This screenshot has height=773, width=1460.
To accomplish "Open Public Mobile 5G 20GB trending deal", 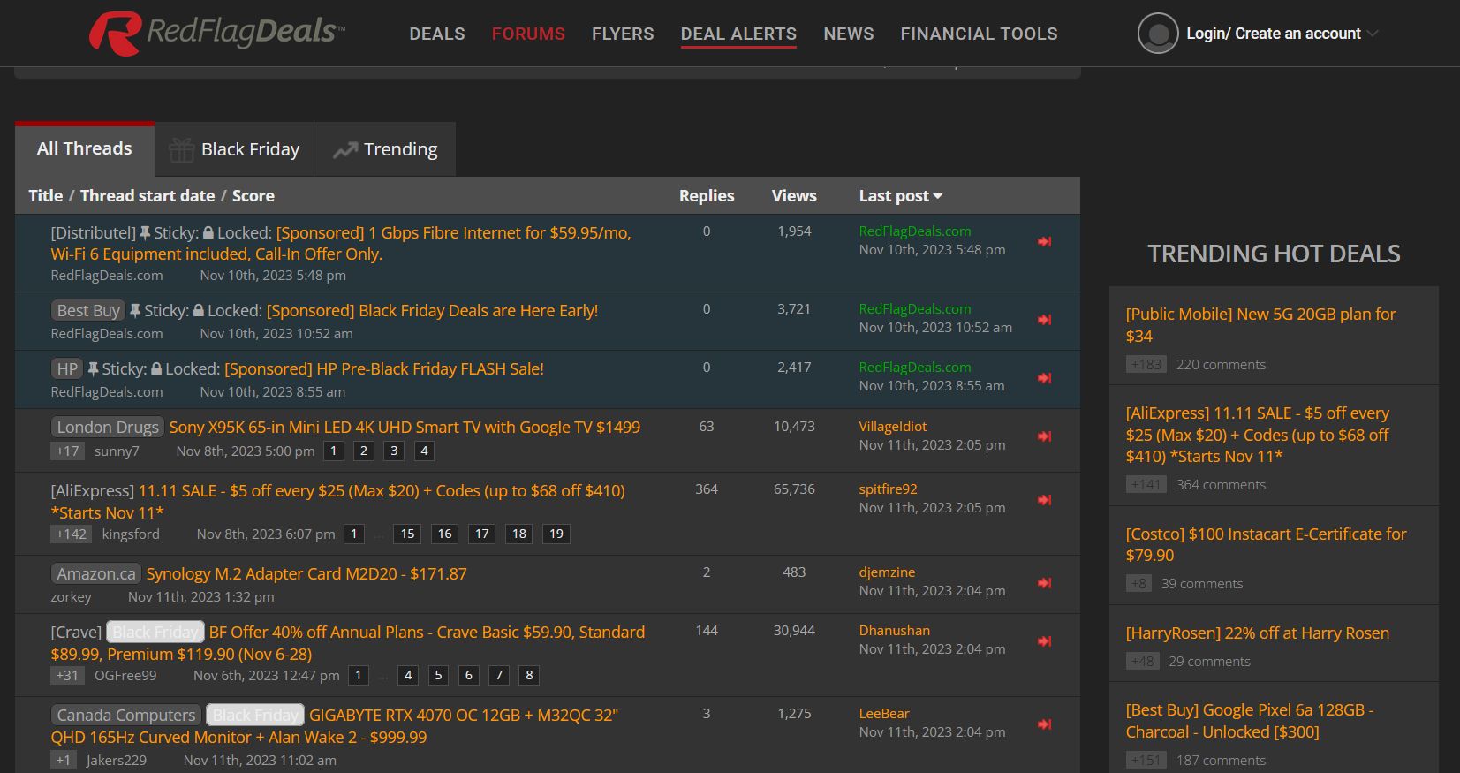I will click(1260, 325).
